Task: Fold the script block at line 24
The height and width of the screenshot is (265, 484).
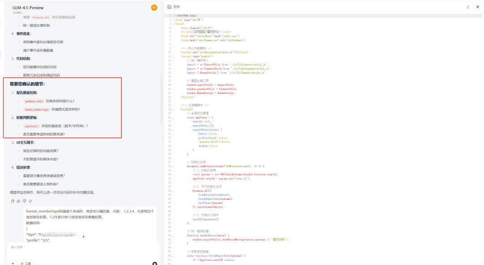Action: (173, 109)
